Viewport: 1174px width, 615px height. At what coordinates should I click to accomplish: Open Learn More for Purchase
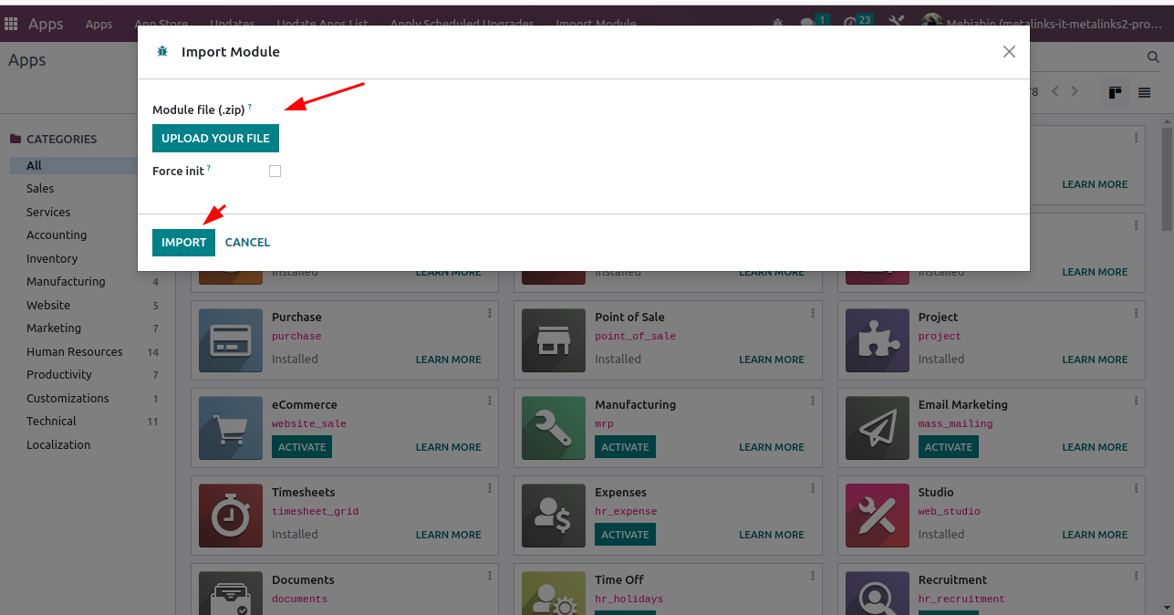(x=449, y=360)
